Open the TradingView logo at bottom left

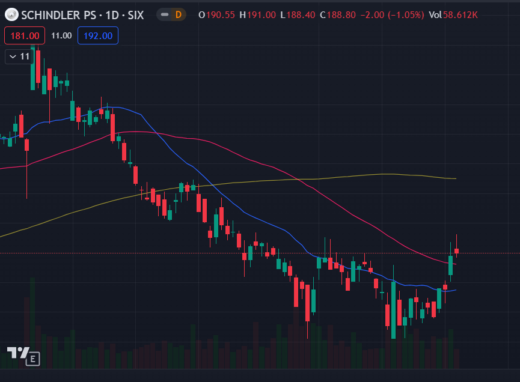(18, 353)
